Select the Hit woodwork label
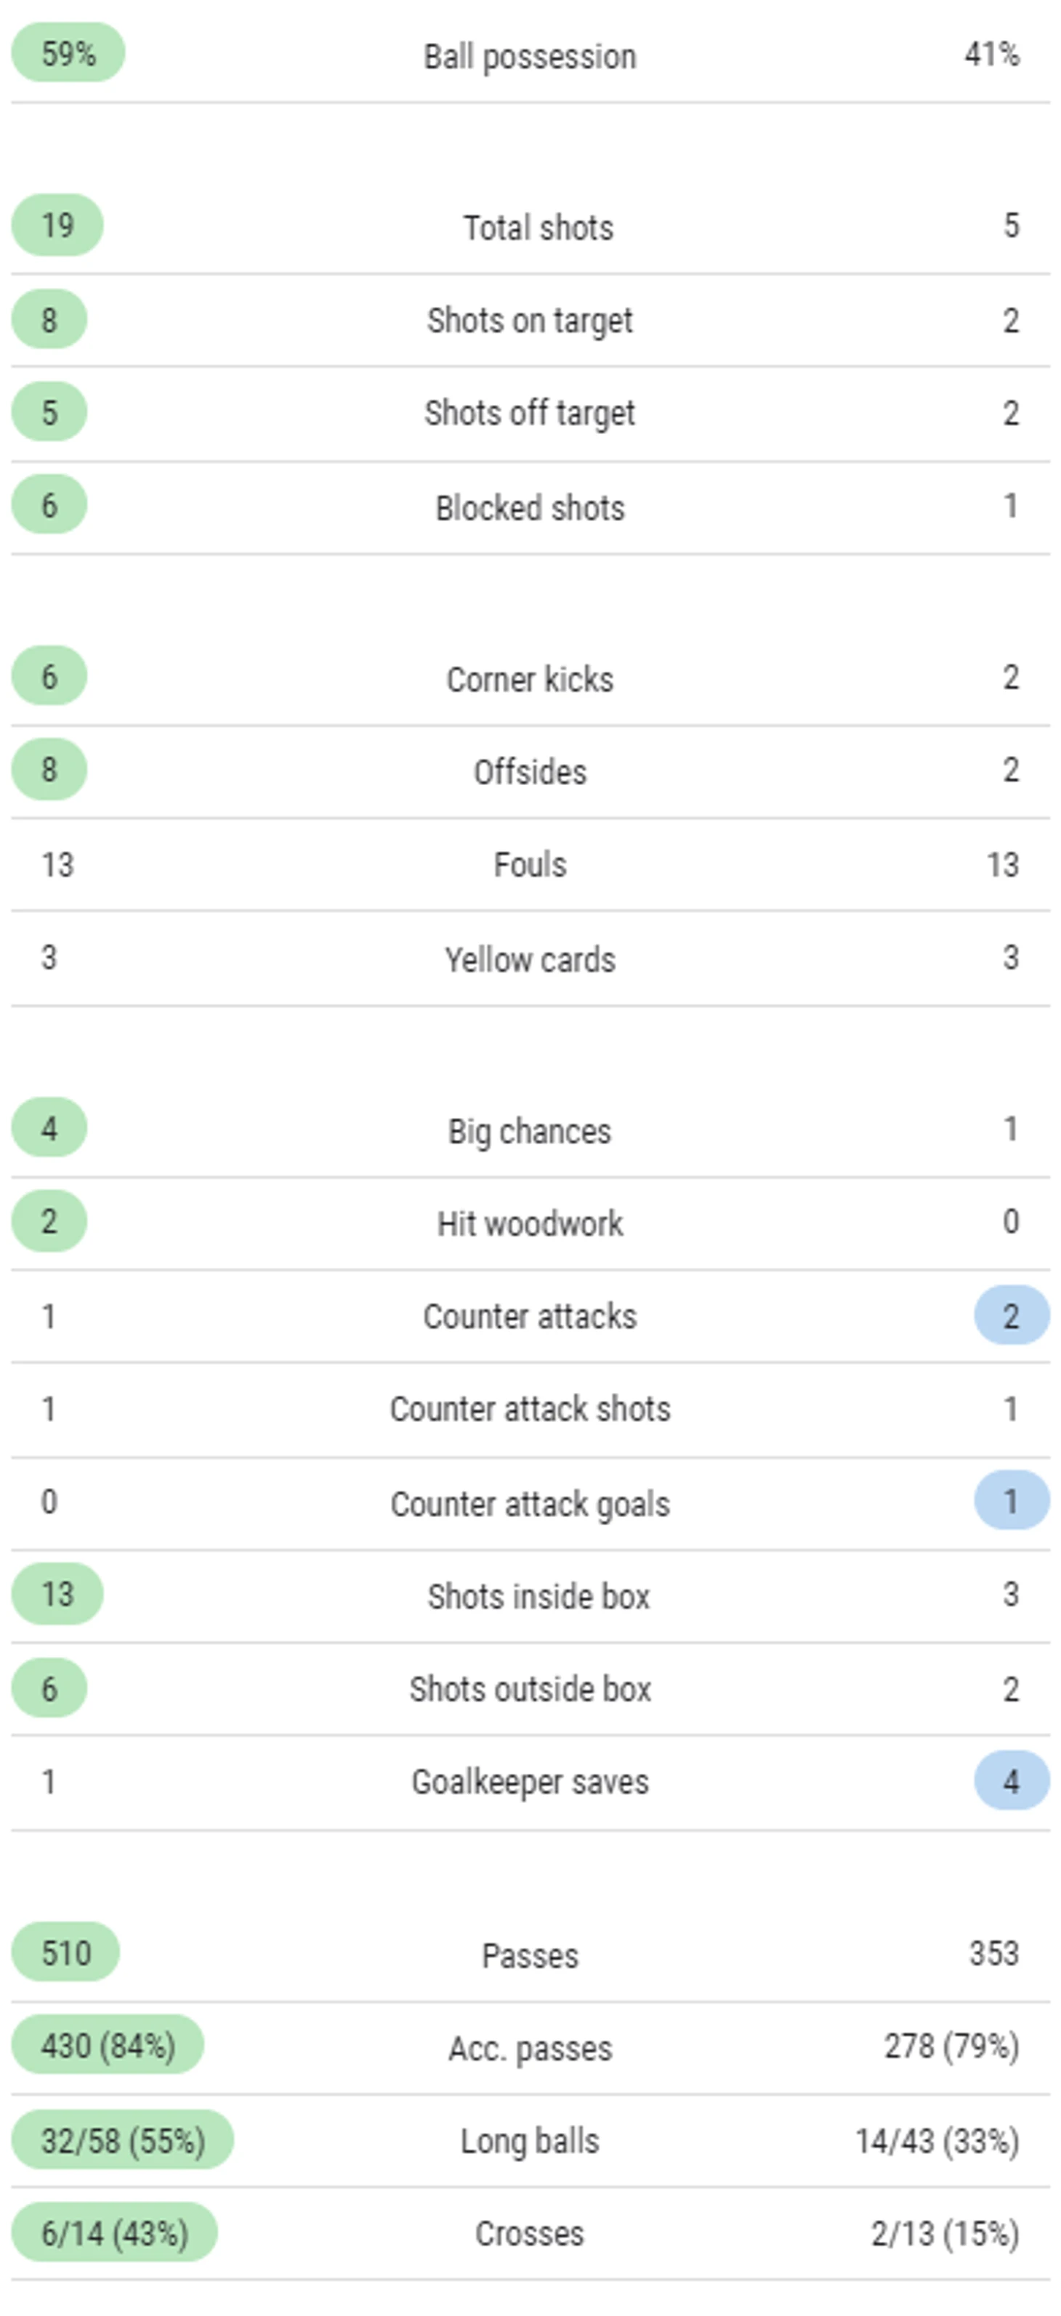This screenshot has width=1061, height=2316. 530,1223
